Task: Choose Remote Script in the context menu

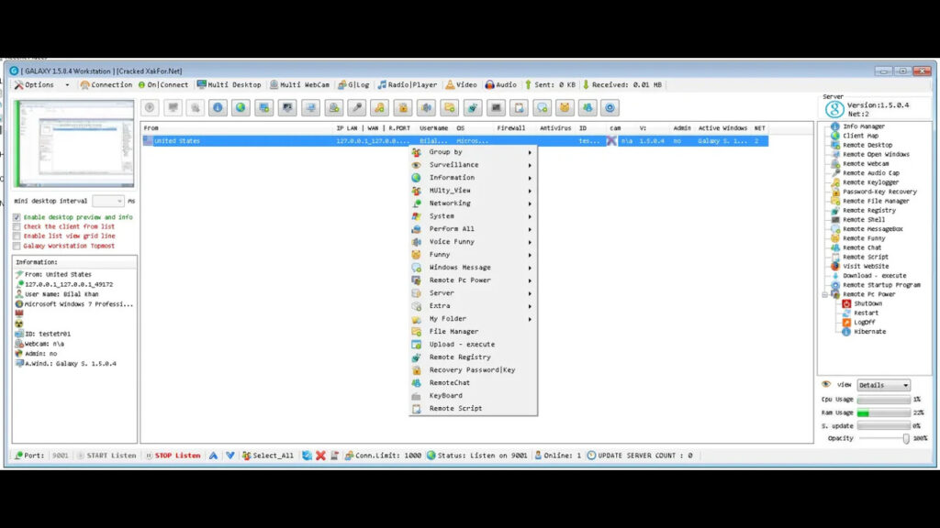Action: [x=473, y=408]
